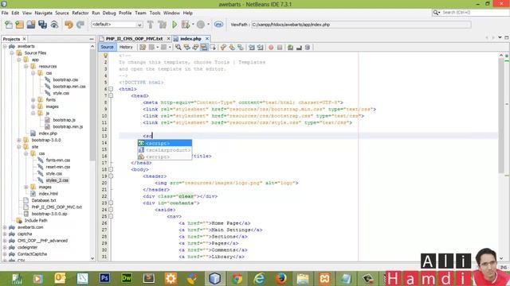Toggle the Rectangular Selection button in editor toolbar
The height and width of the screenshot is (286, 510).
click(x=213, y=48)
